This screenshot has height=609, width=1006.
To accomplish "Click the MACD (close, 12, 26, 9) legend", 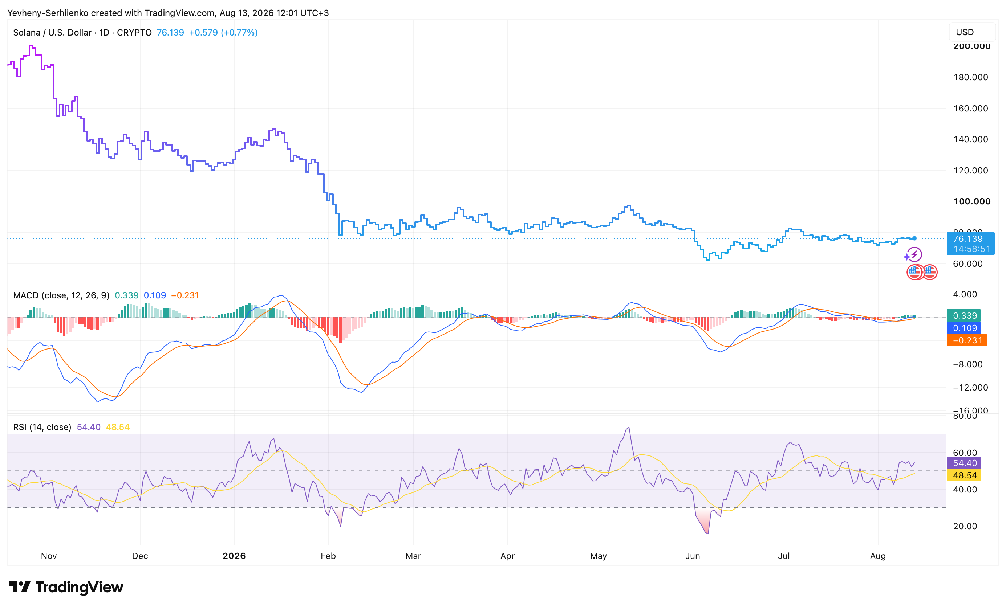I will [61, 295].
